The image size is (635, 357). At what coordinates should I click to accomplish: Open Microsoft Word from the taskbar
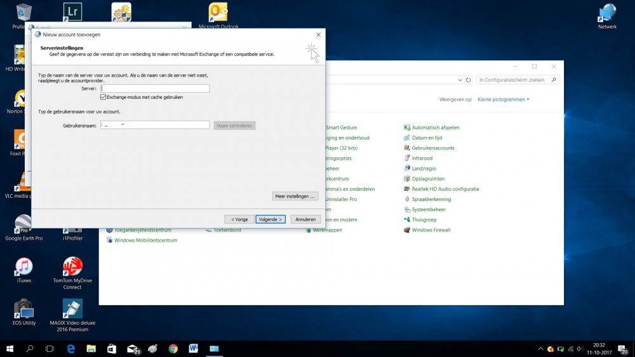194,349
